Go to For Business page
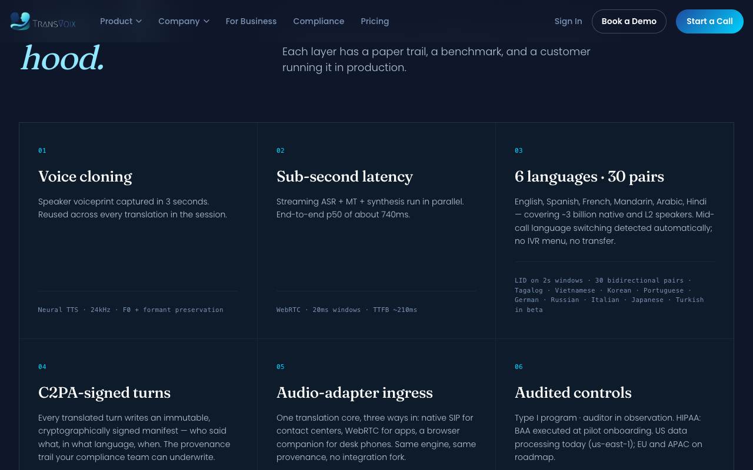The height and width of the screenshot is (470, 753). pos(251,21)
